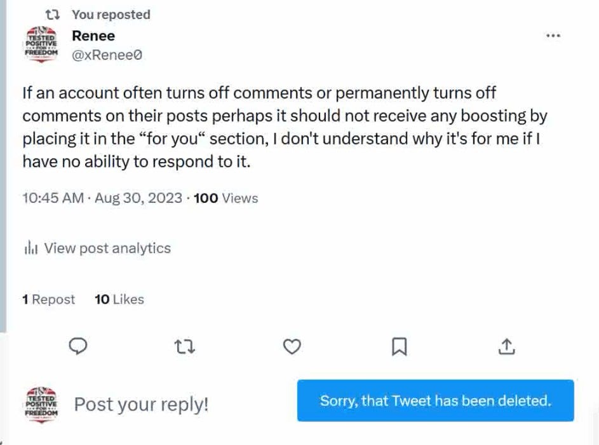Show the 1 Repost list
Screen dimensions: 599x445
[x=48, y=299]
